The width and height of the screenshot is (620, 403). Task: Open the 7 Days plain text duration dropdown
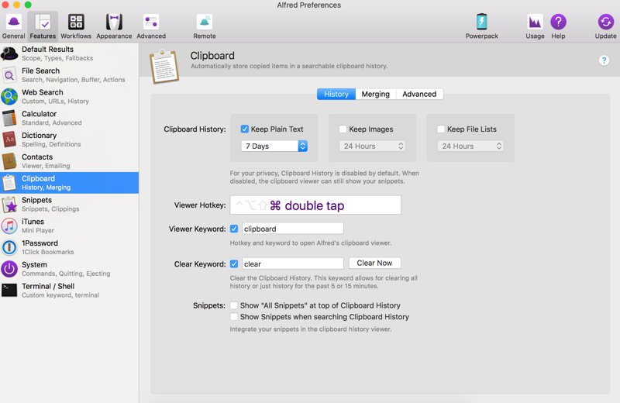(x=274, y=146)
